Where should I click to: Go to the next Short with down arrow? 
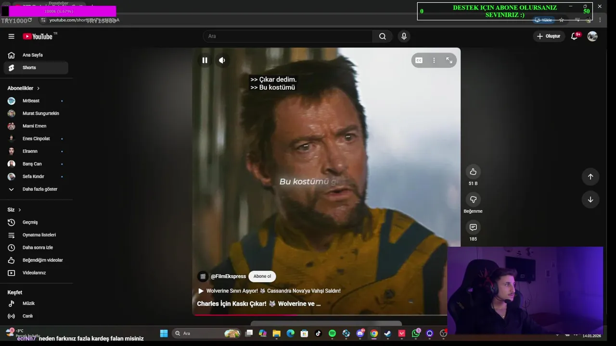click(590, 199)
